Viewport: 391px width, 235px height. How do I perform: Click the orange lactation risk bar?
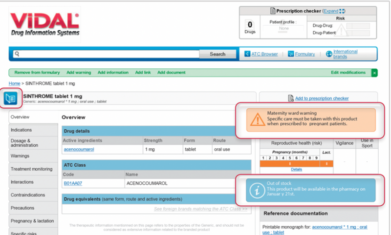tap(326, 164)
